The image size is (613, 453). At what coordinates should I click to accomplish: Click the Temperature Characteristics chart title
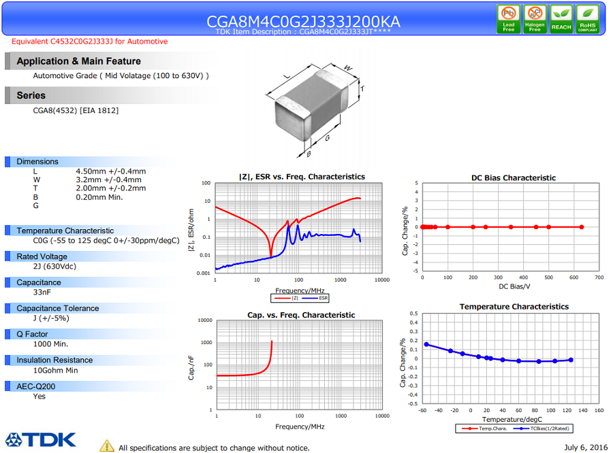pos(514,307)
